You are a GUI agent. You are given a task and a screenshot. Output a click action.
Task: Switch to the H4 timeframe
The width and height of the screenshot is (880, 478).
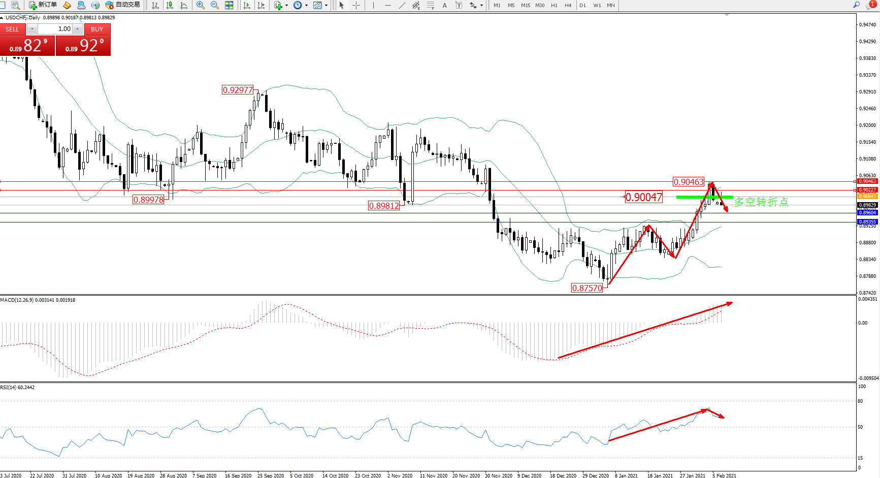568,5
